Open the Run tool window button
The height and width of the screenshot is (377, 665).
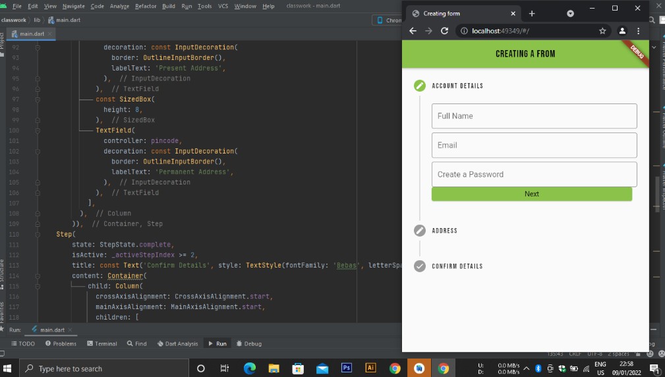217,343
